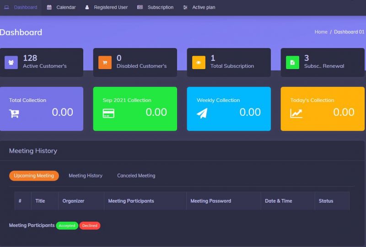Open the Today's Collection yellow card
The image size is (366, 247).
tap(323, 109)
